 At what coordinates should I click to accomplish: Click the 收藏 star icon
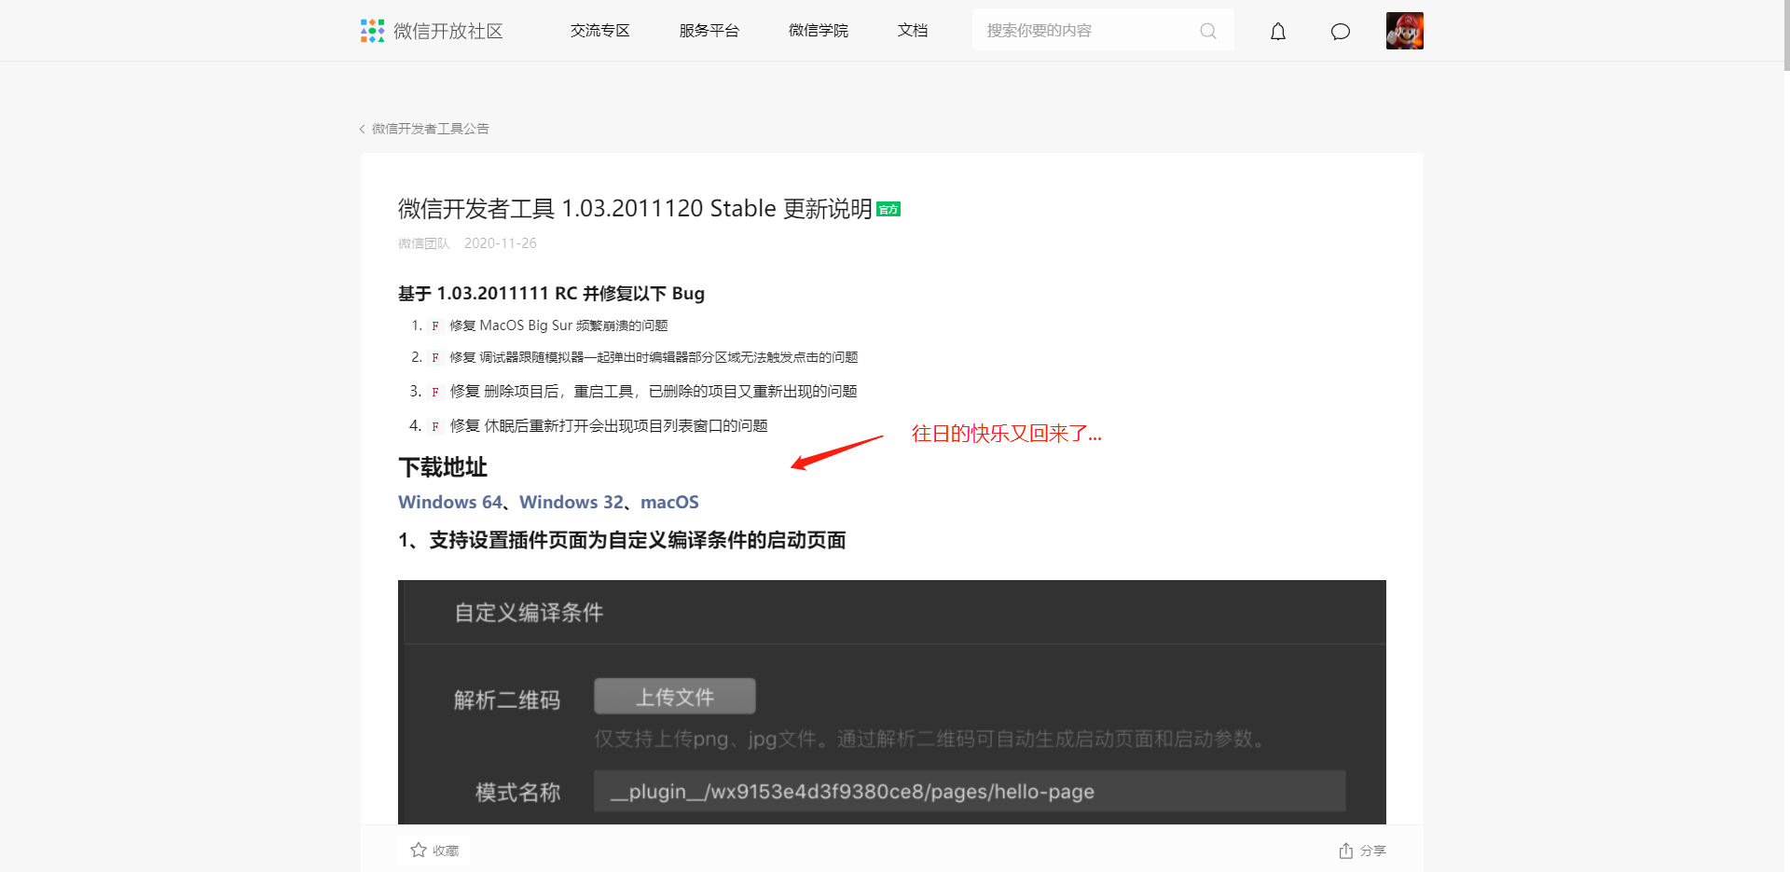click(419, 850)
